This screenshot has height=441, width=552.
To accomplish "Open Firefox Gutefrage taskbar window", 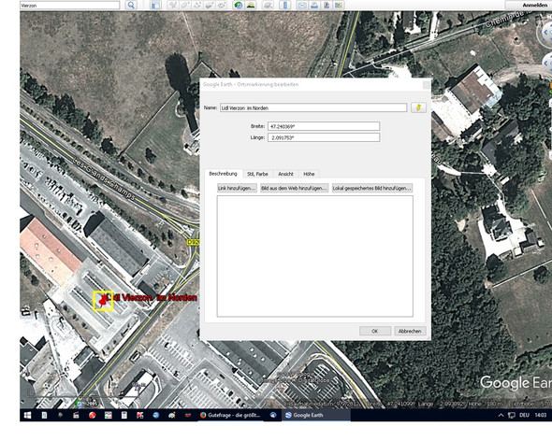I will pyautogui.click(x=230, y=416).
